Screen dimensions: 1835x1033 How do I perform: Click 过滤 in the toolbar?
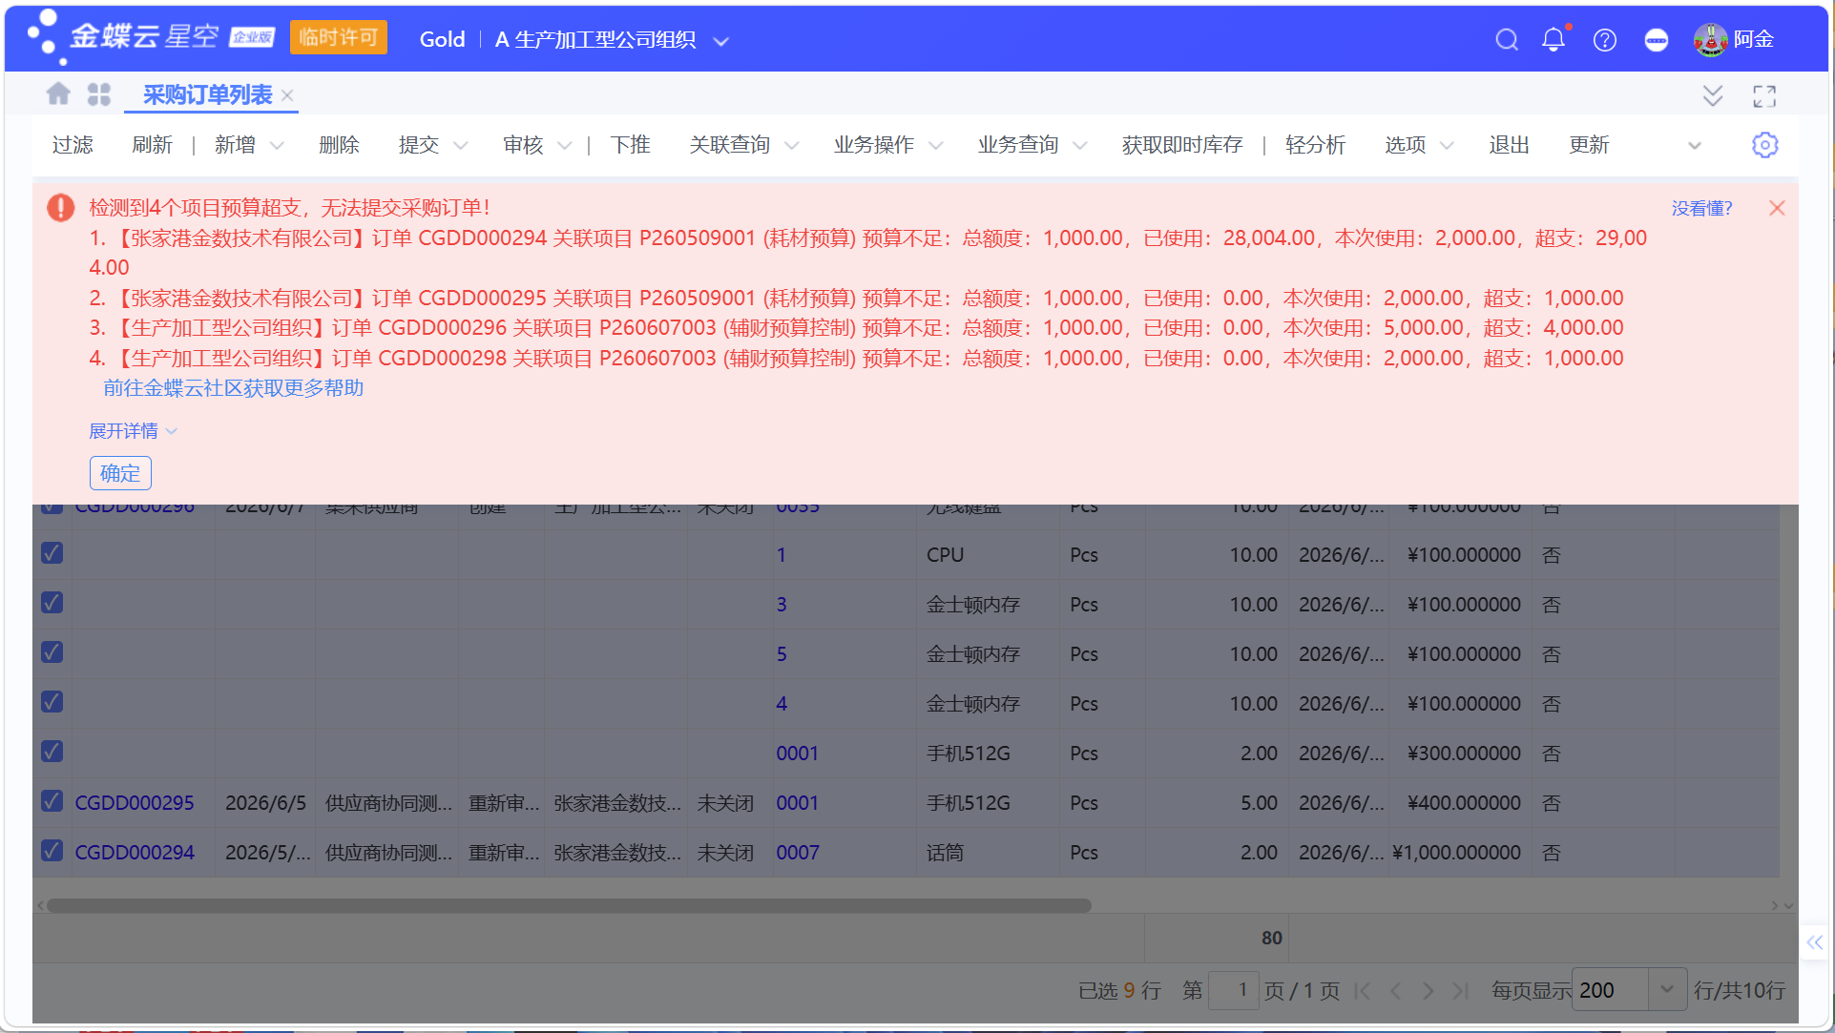[73, 145]
